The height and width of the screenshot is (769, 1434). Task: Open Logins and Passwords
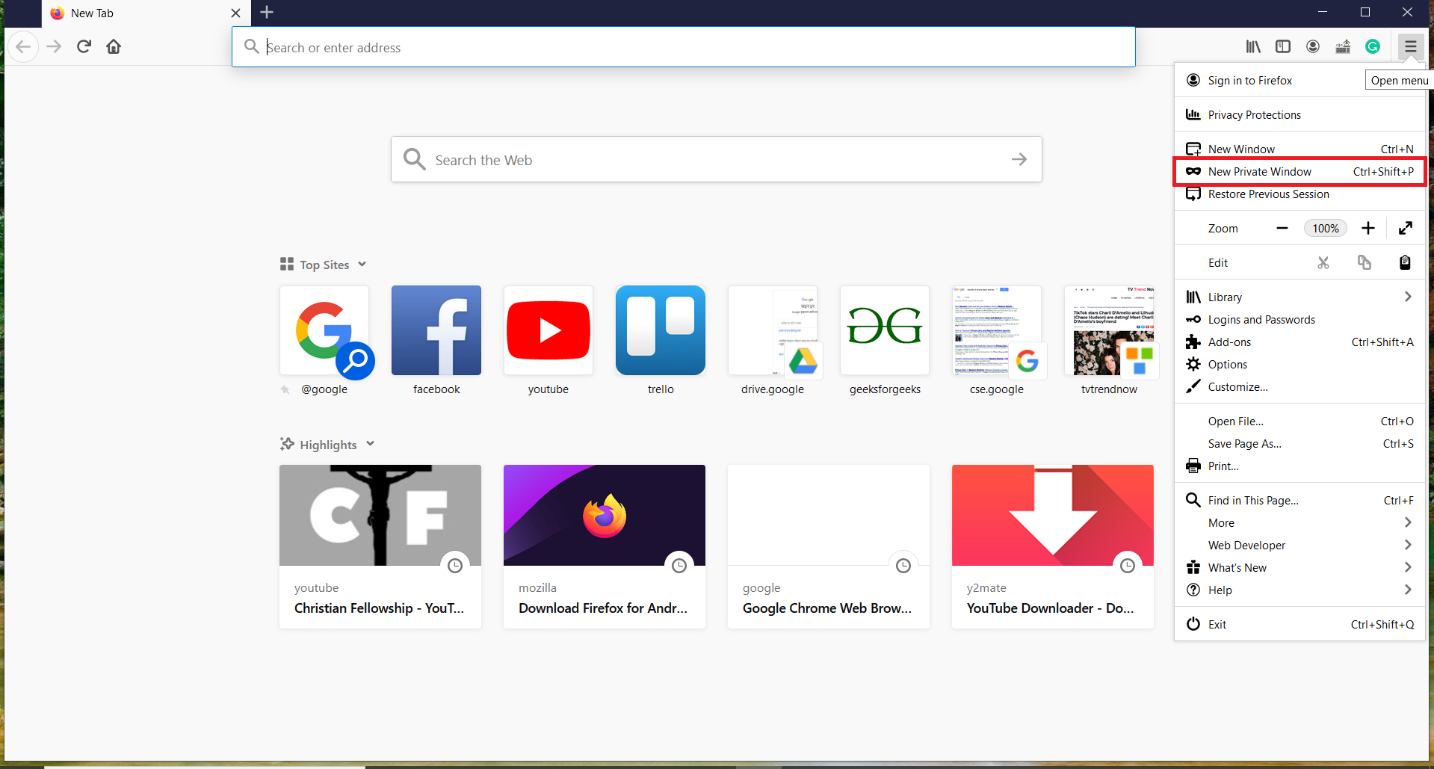click(1299, 319)
